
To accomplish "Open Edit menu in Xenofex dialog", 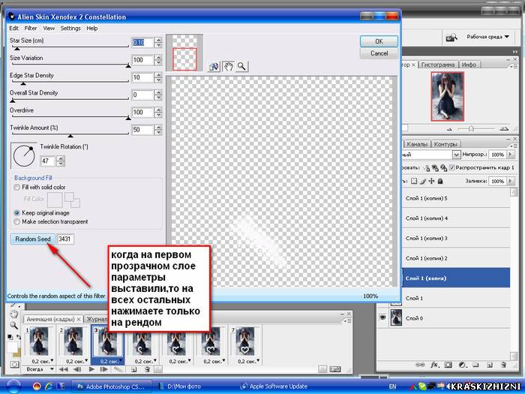I will pos(13,29).
